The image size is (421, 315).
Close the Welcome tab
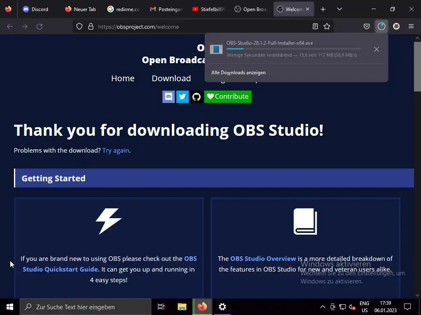308,9
